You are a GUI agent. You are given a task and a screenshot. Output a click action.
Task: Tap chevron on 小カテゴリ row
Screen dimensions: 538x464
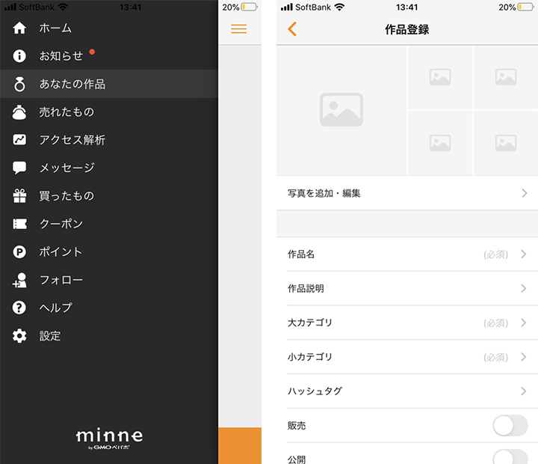tap(524, 357)
